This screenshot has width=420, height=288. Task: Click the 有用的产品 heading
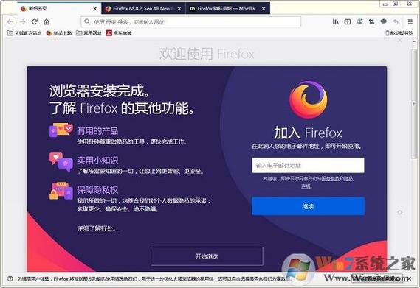(97, 131)
